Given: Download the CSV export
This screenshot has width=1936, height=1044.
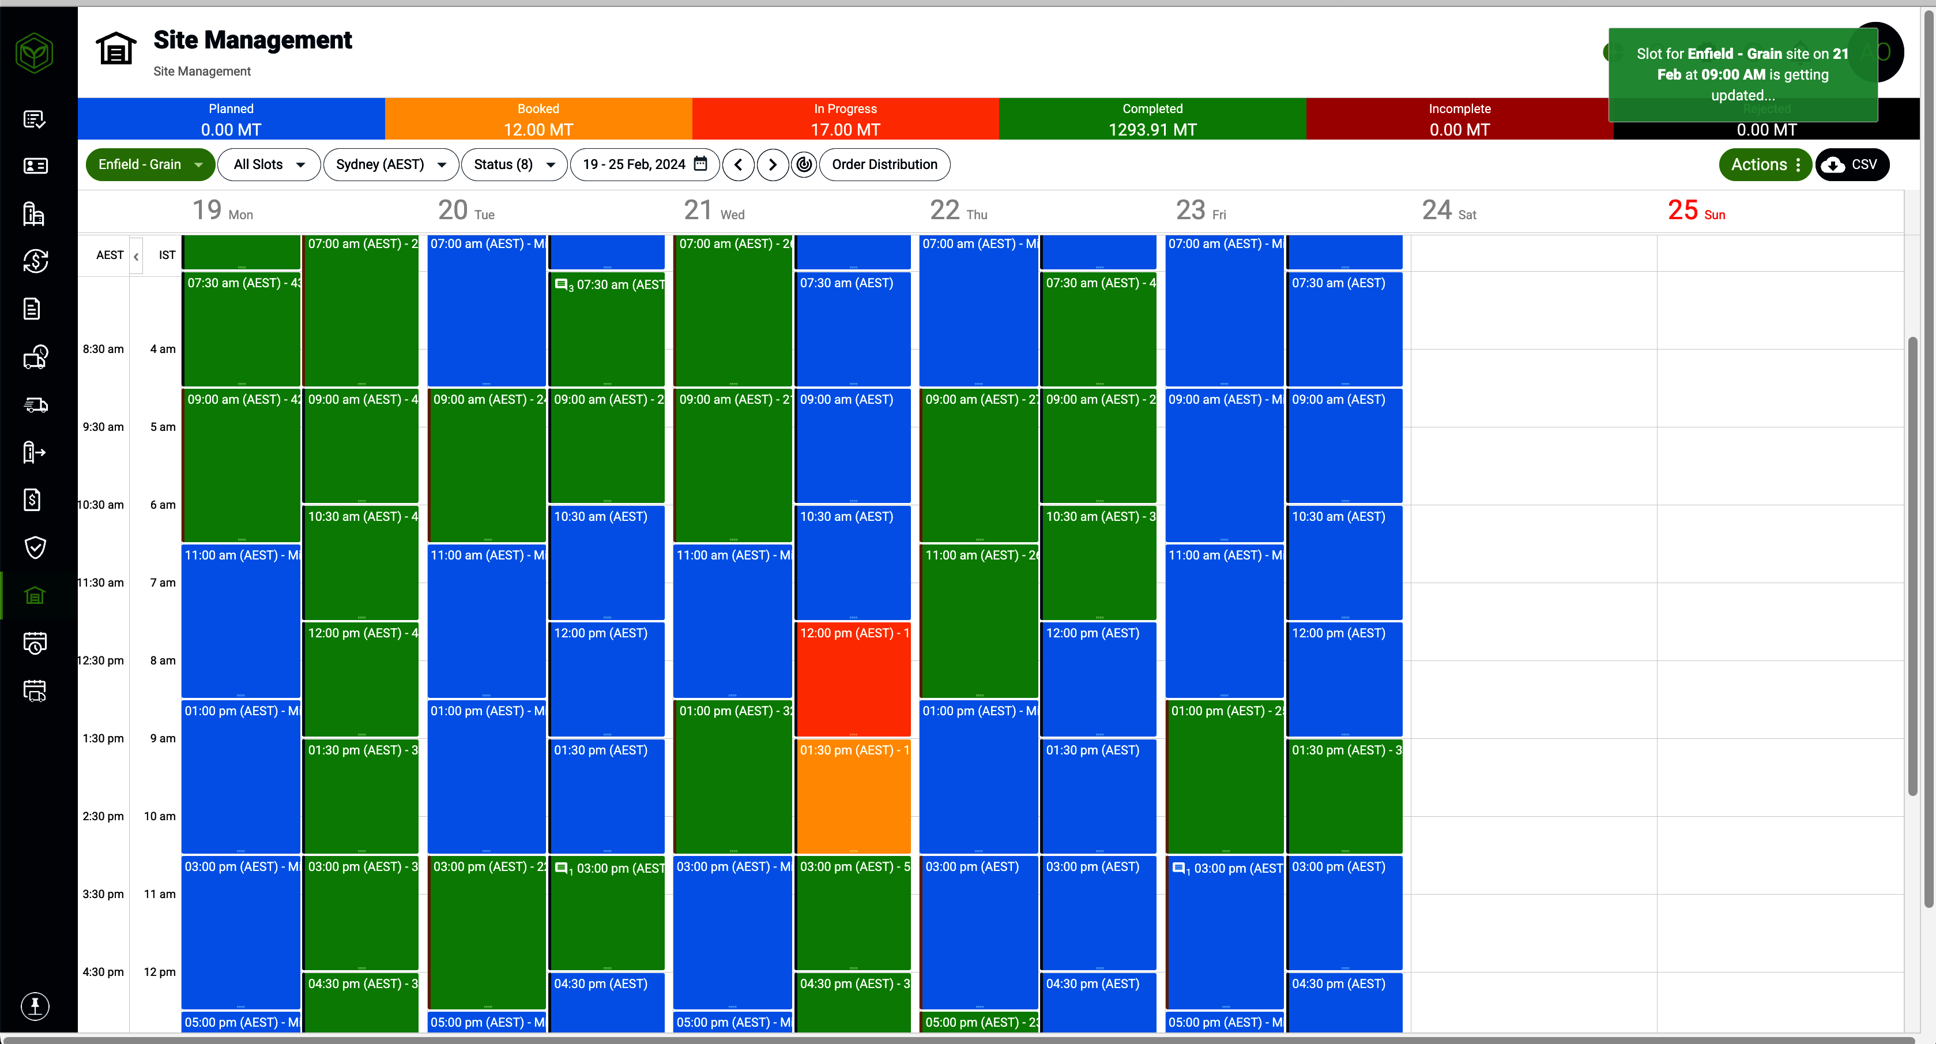Looking at the screenshot, I should click(x=1852, y=164).
